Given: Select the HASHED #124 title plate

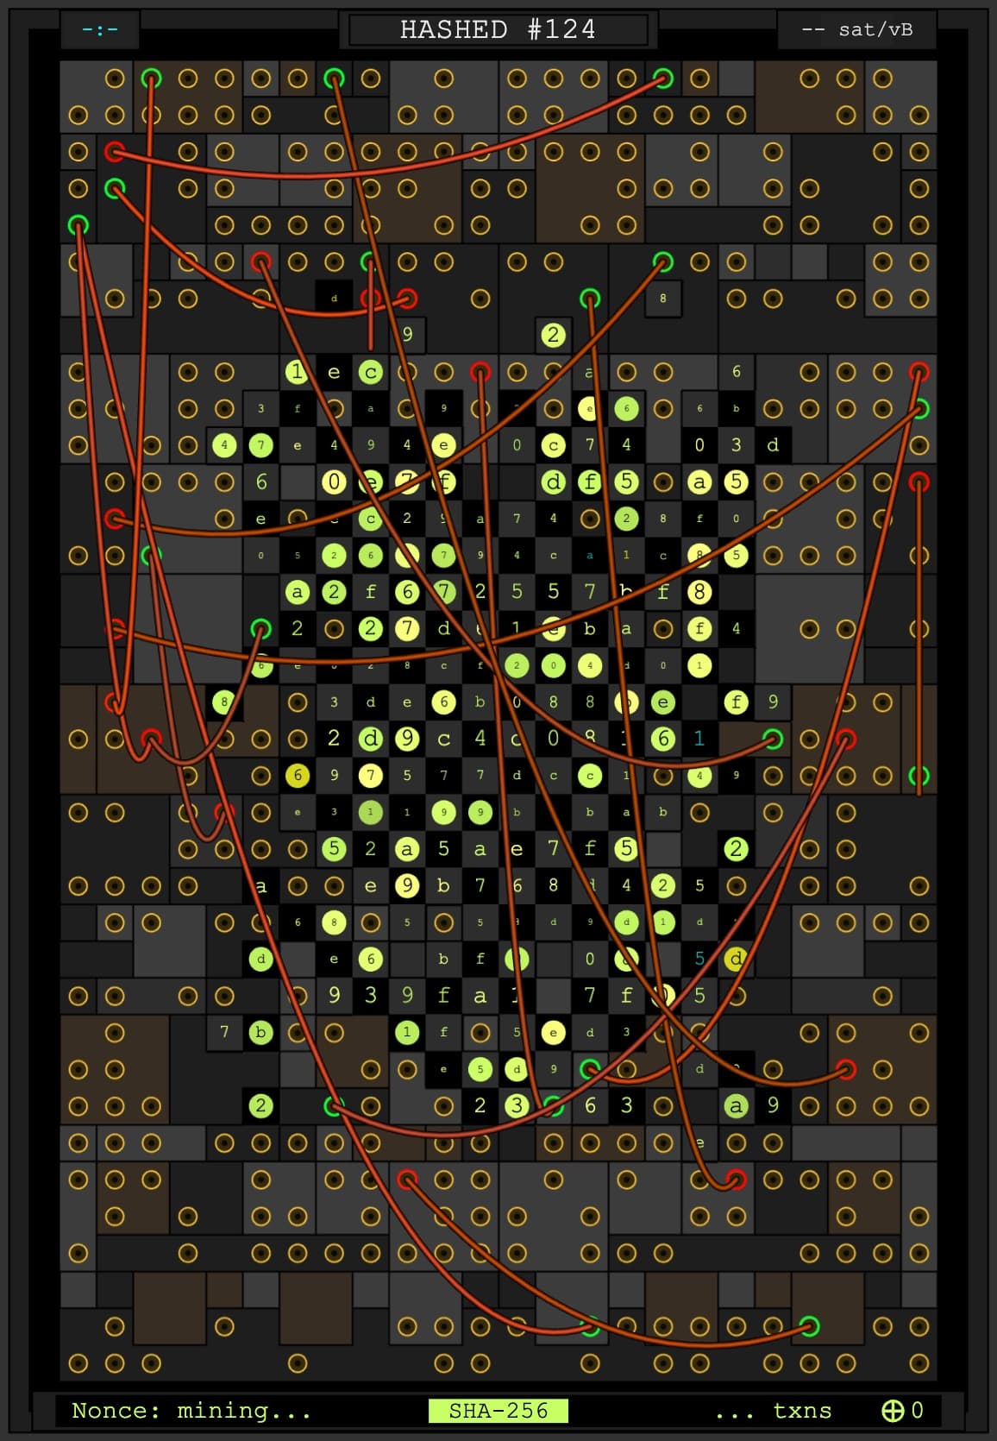Looking at the screenshot, I should pyautogui.click(x=498, y=29).
